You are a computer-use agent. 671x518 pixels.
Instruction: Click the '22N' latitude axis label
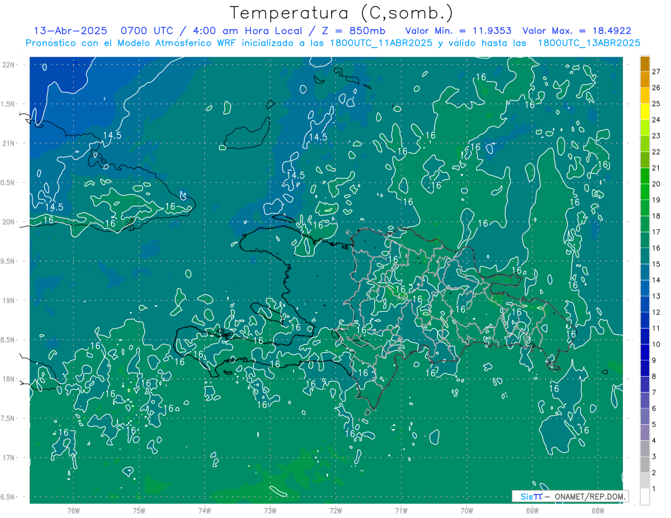(8, 64)
